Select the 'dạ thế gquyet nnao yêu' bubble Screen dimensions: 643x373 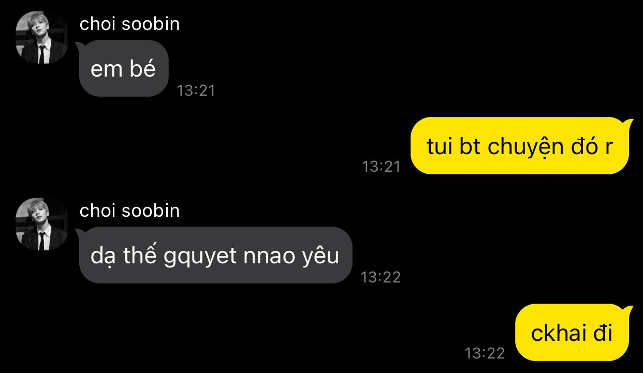tap(214, 255)
